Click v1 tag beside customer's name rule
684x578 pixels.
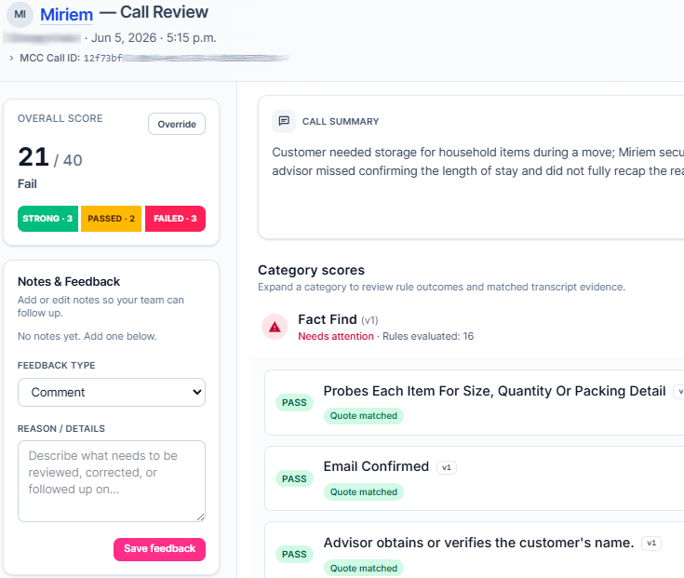[x=651, y=544]
